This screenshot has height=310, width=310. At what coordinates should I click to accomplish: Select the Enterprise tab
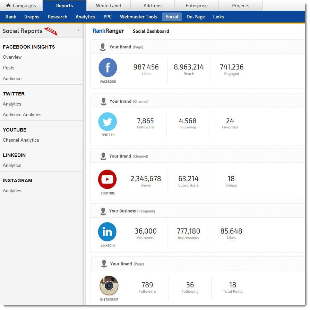click(197, 6)
